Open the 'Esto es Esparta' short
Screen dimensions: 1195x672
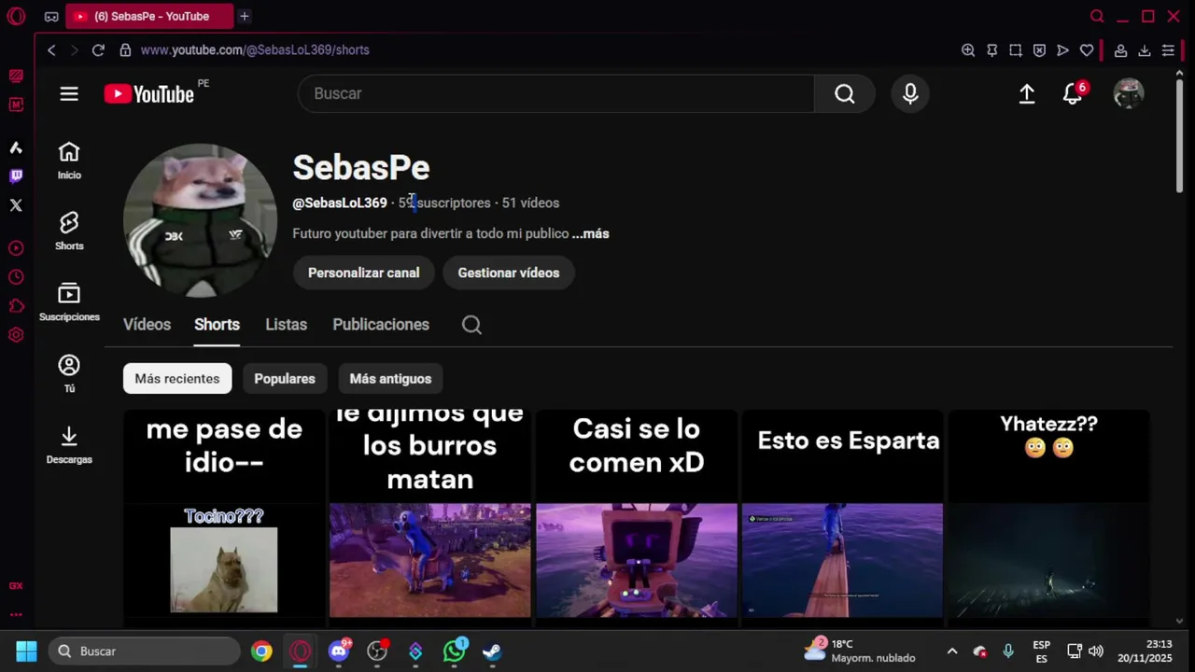[843, 518]
